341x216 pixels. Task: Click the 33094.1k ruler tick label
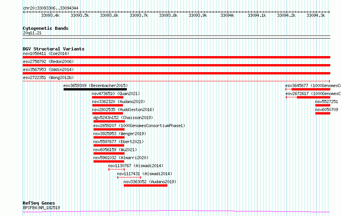coord(257,15)
